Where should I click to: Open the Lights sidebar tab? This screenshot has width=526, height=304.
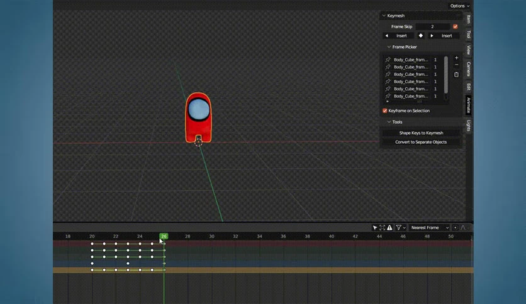point(469,126)
